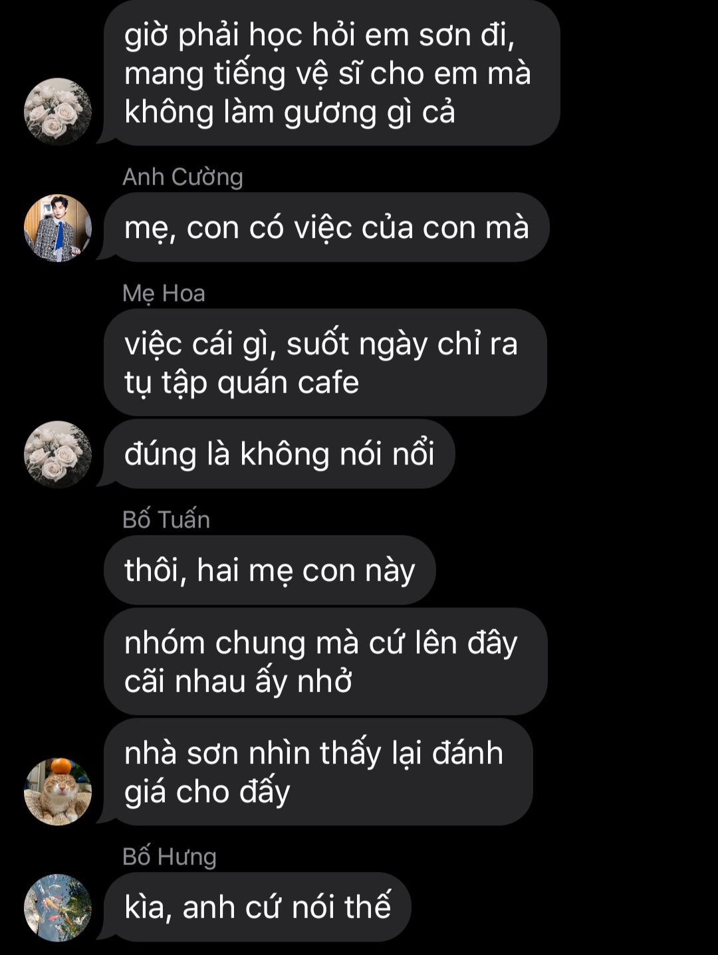Tap message 'nhóm chung mà cứ lên đây'

click(326, 662)
